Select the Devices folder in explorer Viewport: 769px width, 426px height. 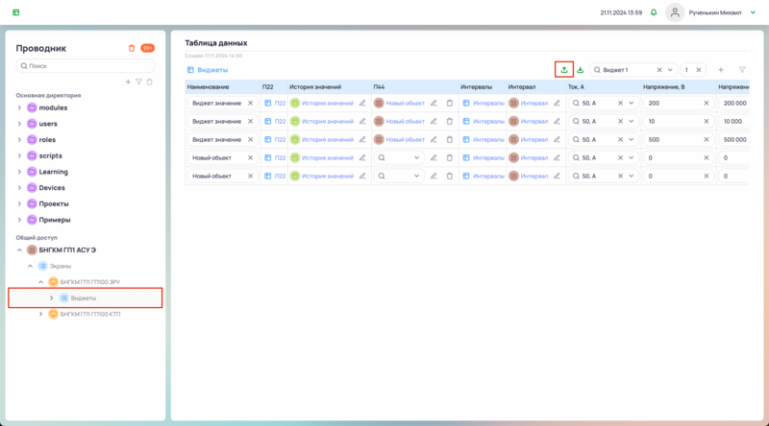tap(52, 188)
